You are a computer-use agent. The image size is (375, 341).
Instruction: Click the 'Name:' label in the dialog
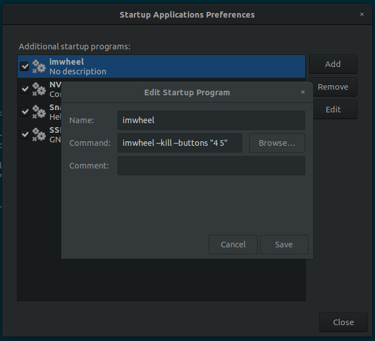[82, 120]
